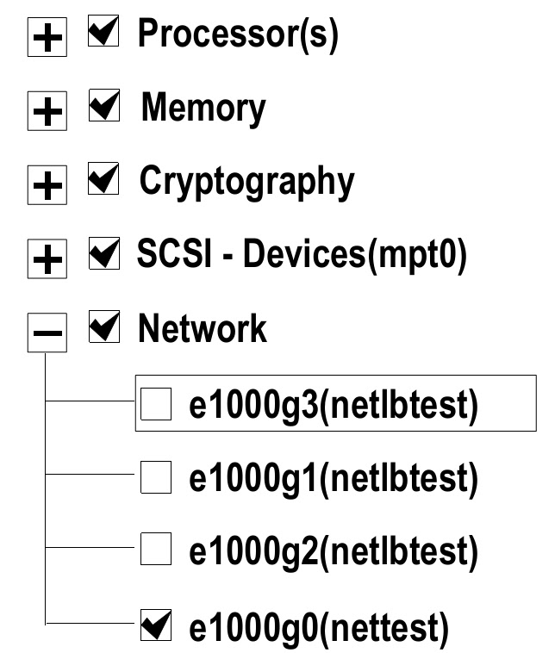
Task: Uncheck the SCSI - Devices(mpt0) checkbox
Action: click(x=104, y=253)
